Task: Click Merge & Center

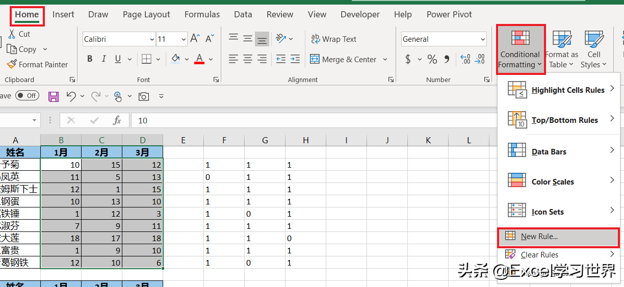Action: (343, 59)
